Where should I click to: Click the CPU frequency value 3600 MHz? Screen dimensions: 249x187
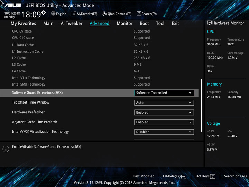click(214, 44)
